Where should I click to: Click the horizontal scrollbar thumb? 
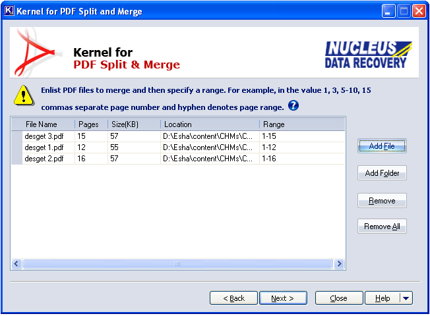click(x=177, y=264)
